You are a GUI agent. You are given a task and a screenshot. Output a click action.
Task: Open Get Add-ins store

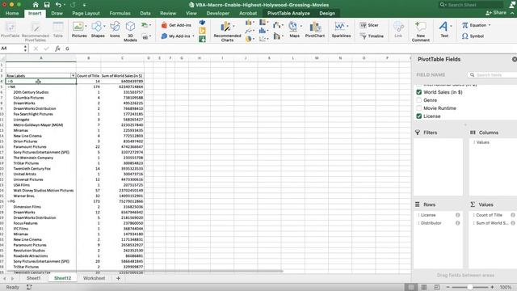(176, 25)
